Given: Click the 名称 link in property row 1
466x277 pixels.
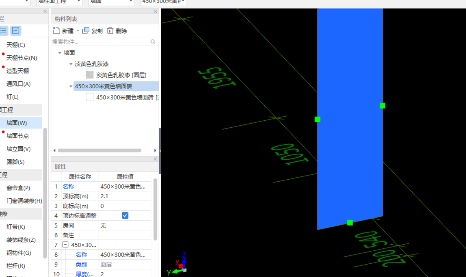Looking at the screenshot, I should tap(68, 186).
